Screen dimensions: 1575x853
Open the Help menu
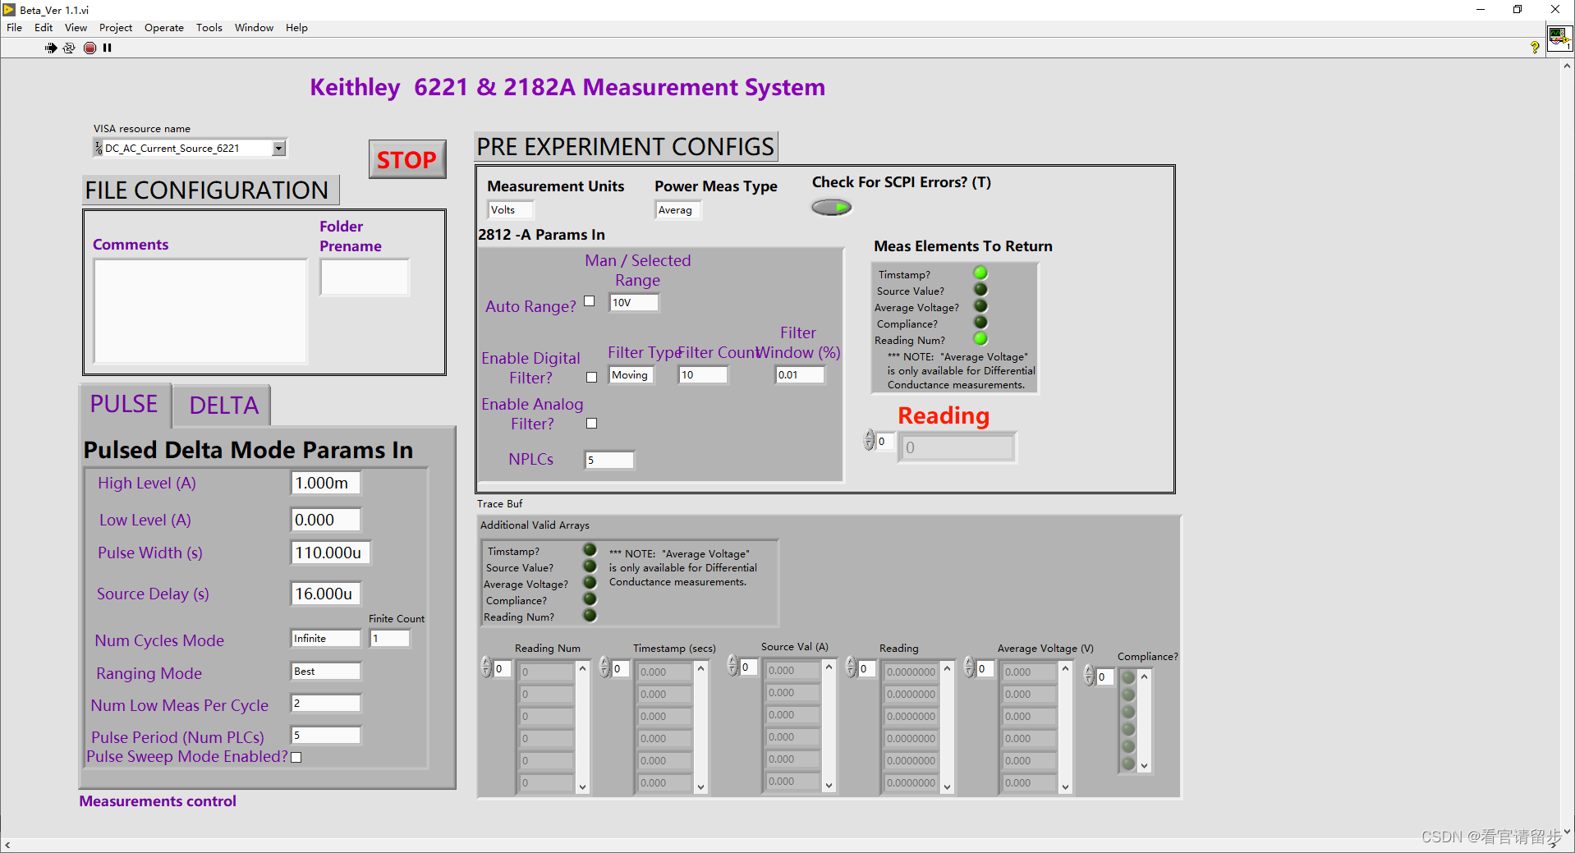[296, 27]
